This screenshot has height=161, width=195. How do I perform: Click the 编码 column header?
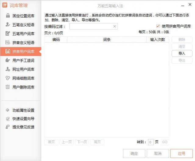point(56,40)
